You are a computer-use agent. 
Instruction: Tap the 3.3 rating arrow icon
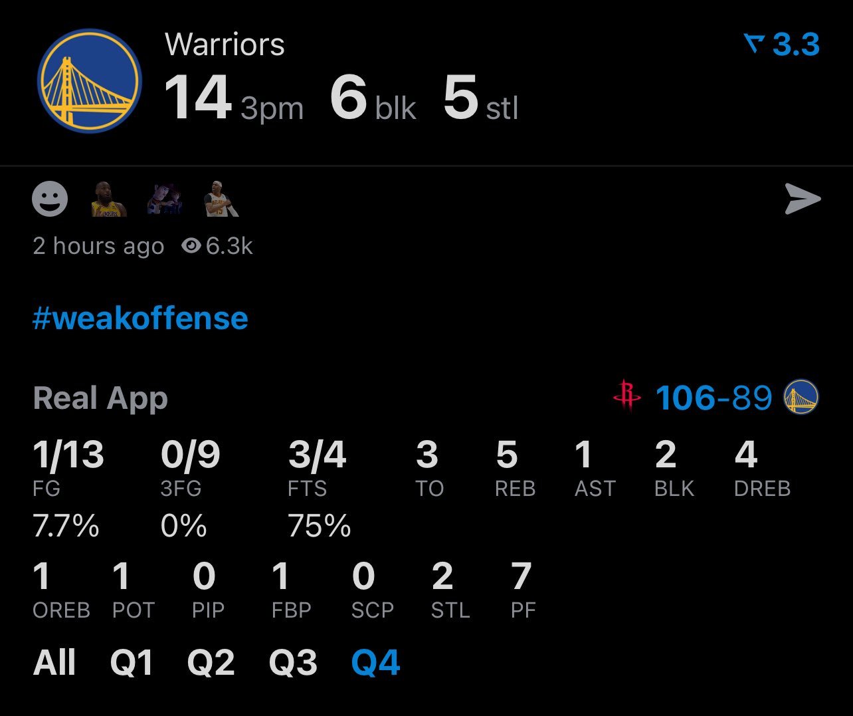(755, 45)
